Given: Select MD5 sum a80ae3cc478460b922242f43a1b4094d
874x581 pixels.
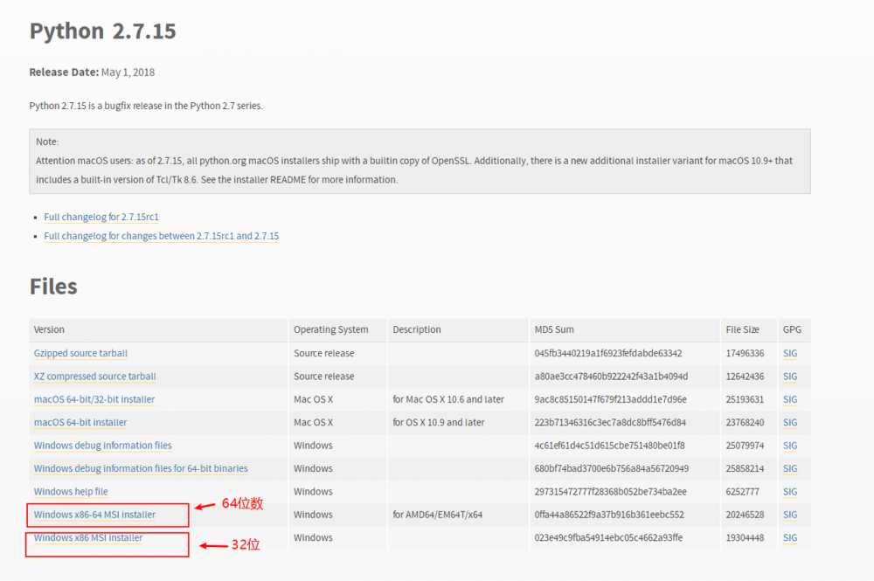Looking at the screenshot, I should point(611,376).
